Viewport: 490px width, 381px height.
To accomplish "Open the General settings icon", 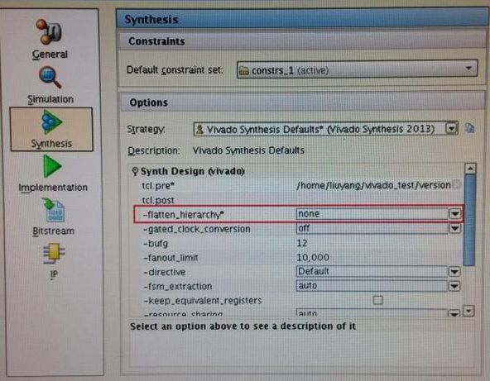I will coord(50,32).
